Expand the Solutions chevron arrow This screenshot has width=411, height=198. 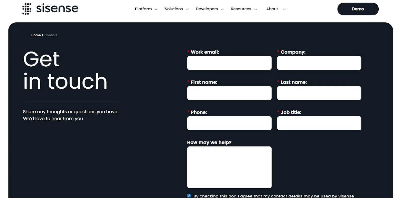187,9
